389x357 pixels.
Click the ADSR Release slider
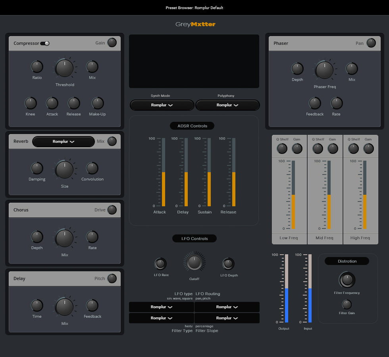coord(234,172)
